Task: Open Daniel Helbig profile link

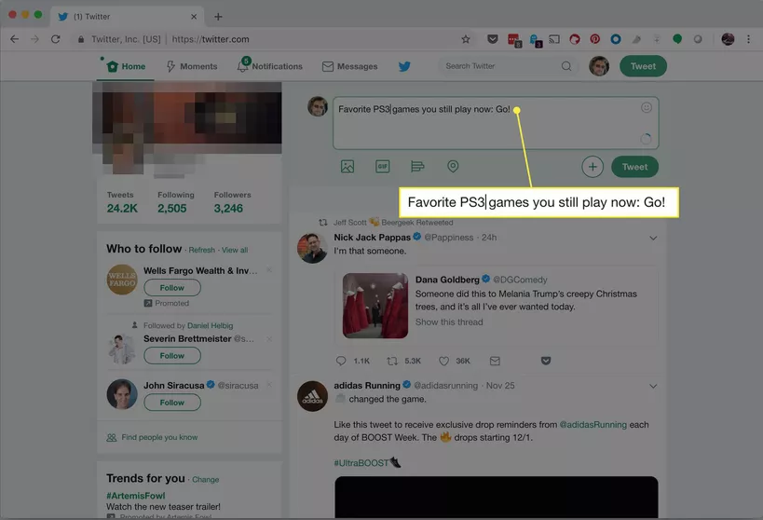Action: pos(211,326)
